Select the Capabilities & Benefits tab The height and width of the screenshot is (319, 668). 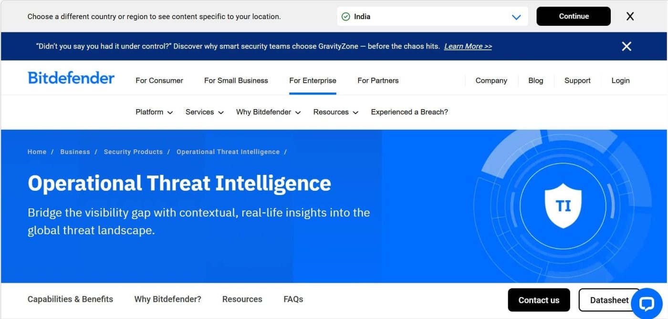70,299
